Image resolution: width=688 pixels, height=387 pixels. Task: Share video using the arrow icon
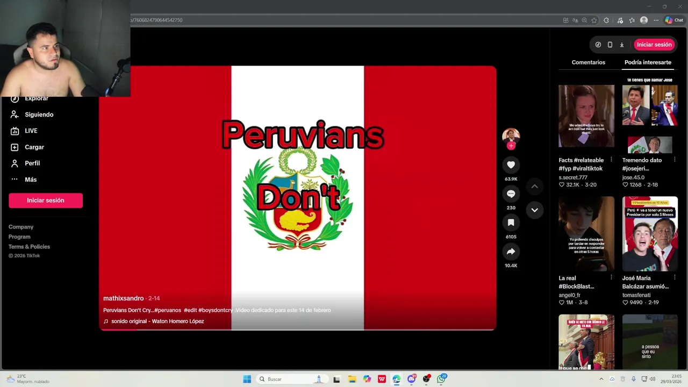(511, 252)
